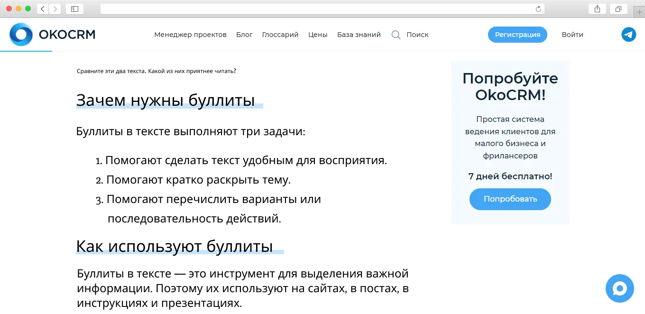
Task: Click the search magnifier icon
Action: (396, 35)
